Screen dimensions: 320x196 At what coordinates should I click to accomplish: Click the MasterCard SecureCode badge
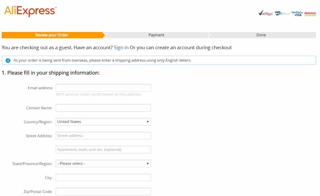pos(310,14)
